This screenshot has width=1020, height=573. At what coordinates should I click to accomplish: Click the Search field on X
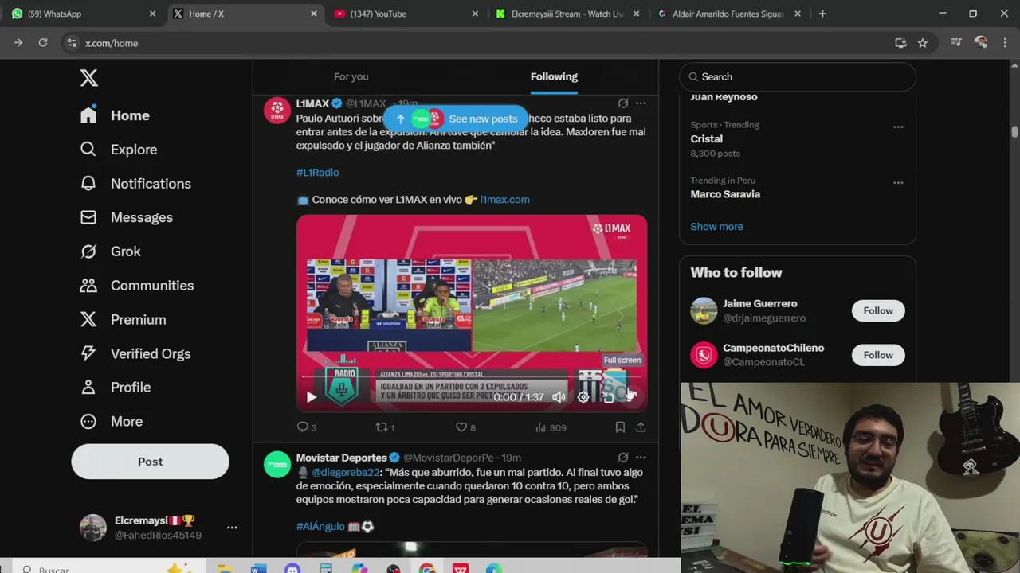pyautogui.click(x=798, y=76)
